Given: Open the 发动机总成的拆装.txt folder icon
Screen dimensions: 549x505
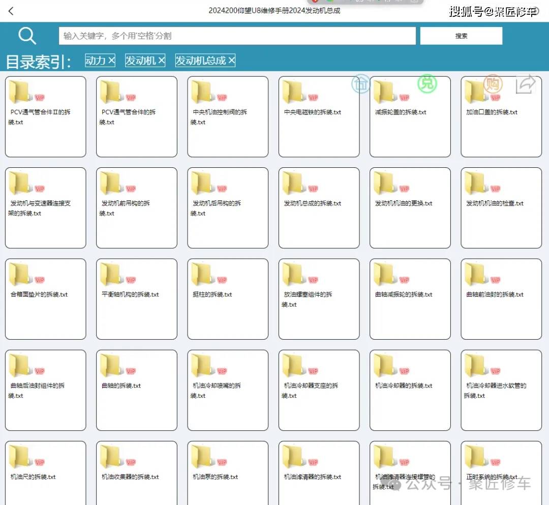Looking at the screenshot, I should coord(292,183).
